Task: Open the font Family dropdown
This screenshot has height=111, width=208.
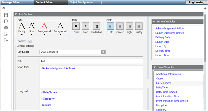Action: click(x=22, y=35)
